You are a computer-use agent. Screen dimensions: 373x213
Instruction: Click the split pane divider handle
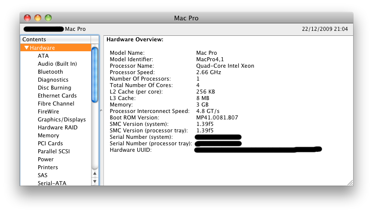click(x=101, y=110)
